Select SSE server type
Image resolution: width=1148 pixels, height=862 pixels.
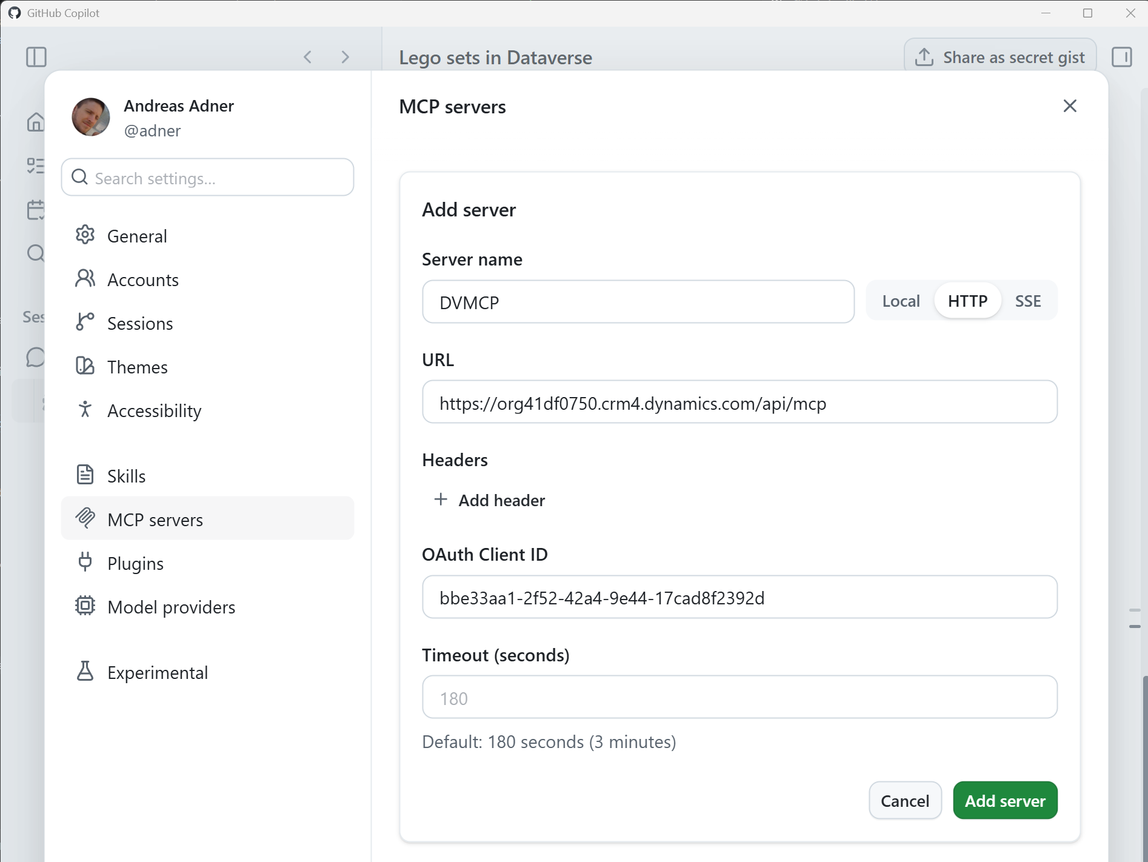coord(1028,301)
